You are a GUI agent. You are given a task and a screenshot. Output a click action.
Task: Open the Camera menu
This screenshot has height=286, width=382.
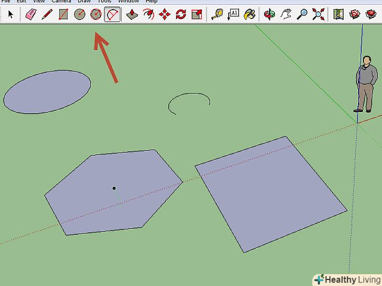click(x=61, y=1)
